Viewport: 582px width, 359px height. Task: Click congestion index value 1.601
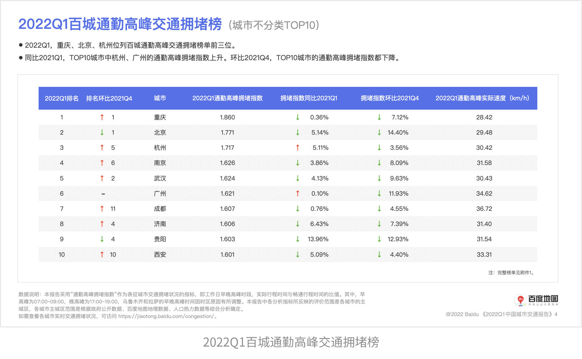click(227, 255)
